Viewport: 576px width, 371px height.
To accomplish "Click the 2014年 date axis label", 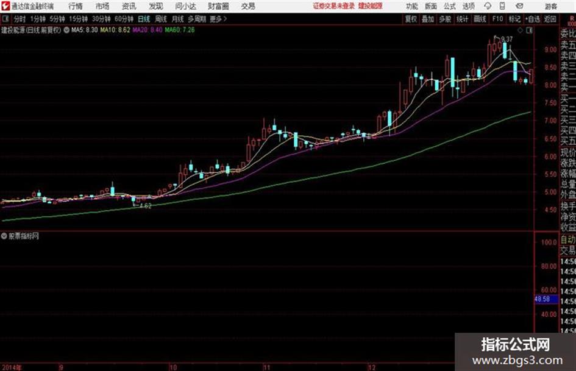I will click(x=12, y=367).
